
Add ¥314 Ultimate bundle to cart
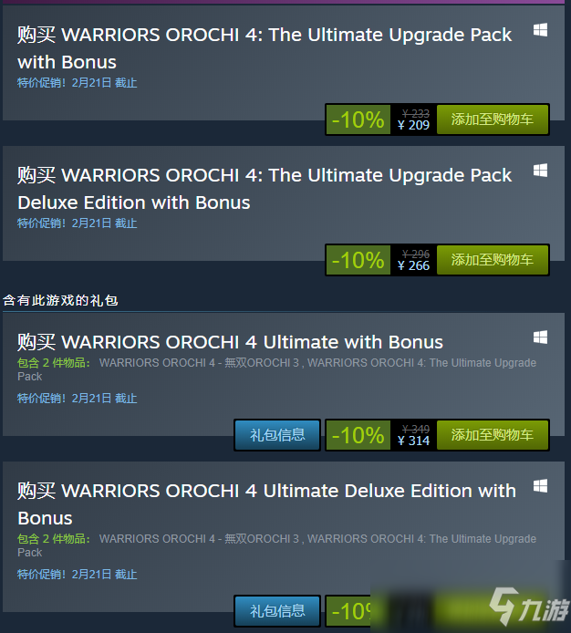pyautogui.click(x=493, y=435)
